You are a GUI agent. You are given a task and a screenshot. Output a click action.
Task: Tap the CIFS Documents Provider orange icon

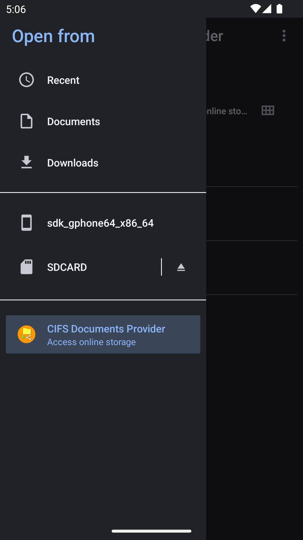pyautogui.click(x=26, y=334)
